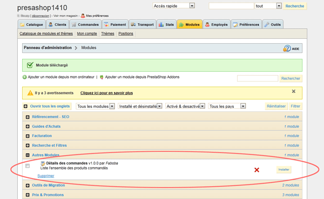
Task: Click the Modules puzzle icon
Action: point(181,25)
